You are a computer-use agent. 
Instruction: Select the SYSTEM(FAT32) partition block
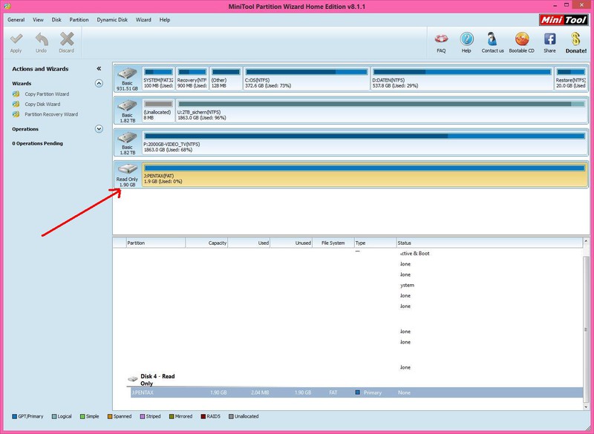tap(158, 79)
